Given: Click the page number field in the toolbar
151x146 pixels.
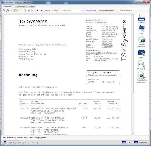Looking at the screenshot, I should (x=33, y=10).
